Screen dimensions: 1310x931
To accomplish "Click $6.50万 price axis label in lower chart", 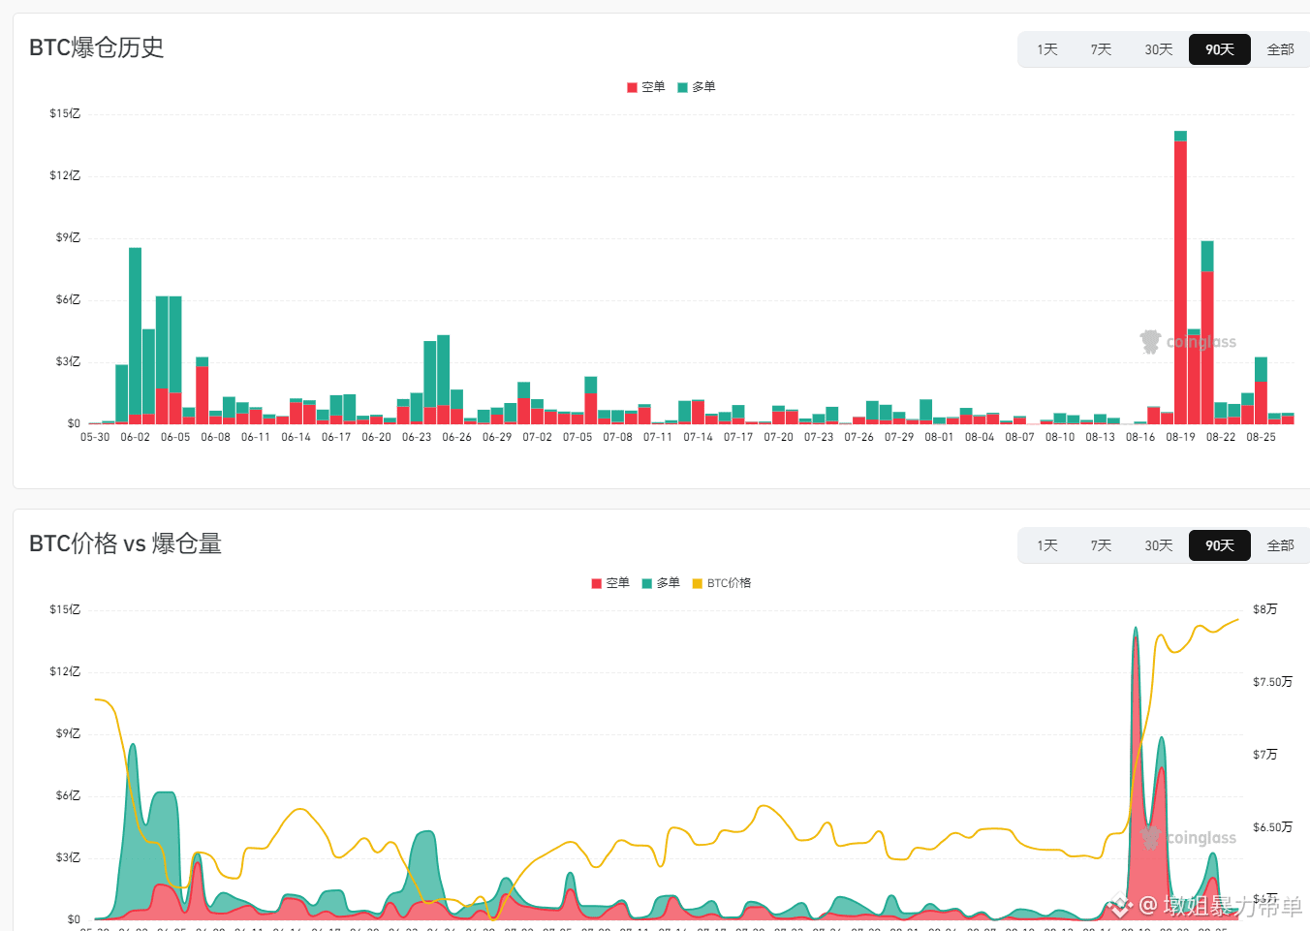I will tap(1272, 827).
